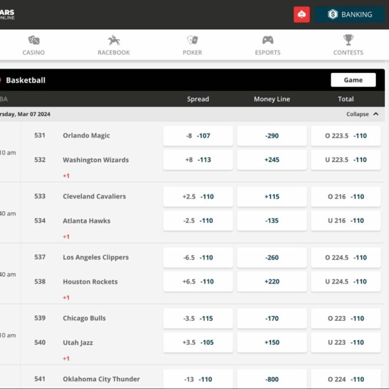The width and height of the screenshot is (389, 389).
Task: Click the Total column header
Action: [x=346, y=99]
